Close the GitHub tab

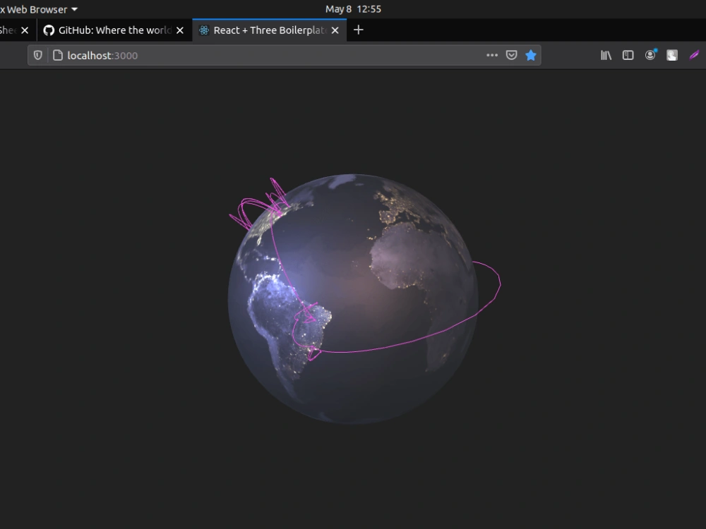tap(179, 30)
